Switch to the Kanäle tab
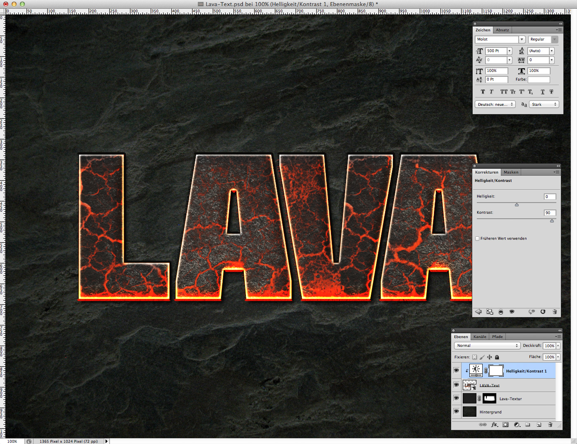The image size is (577, 444). pos(479,337)
